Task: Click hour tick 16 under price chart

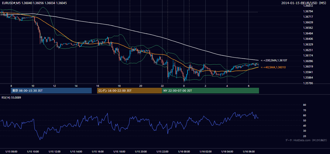Action: (98, 86)
